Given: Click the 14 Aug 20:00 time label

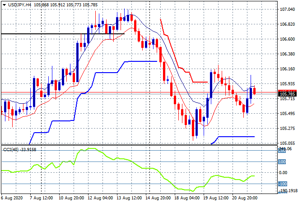Looking at the screenshot, I should (x=158, y=198).
